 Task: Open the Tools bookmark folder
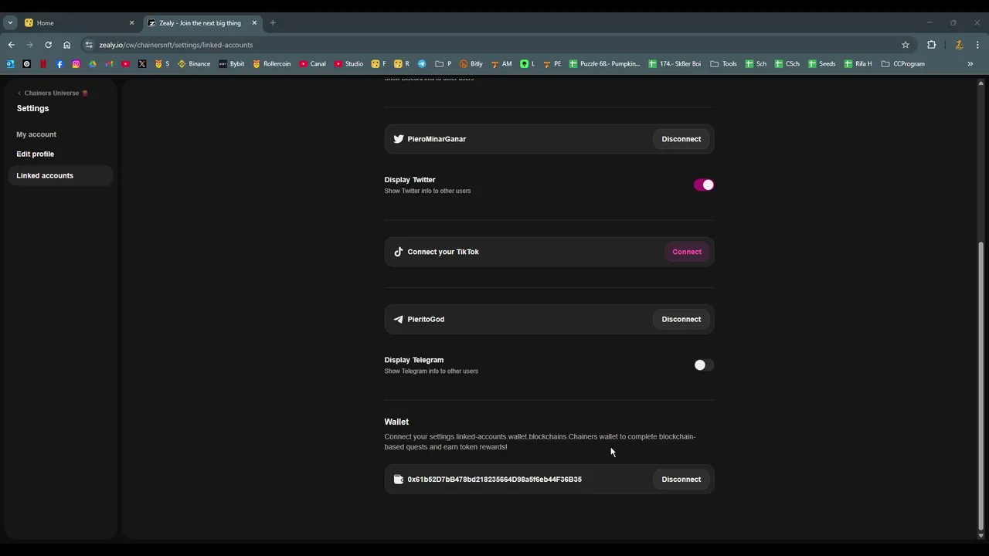click(723, 64)
